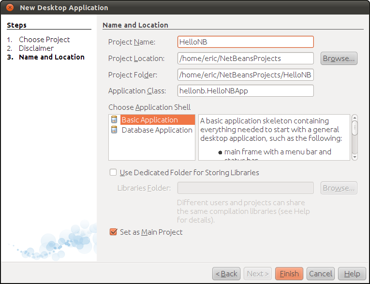
Task: Click the Basic Application shell icon
Action: [114, 120]
